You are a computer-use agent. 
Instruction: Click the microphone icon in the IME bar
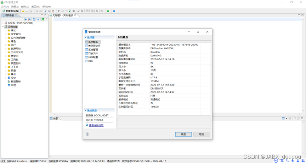(x=293, y=161)
